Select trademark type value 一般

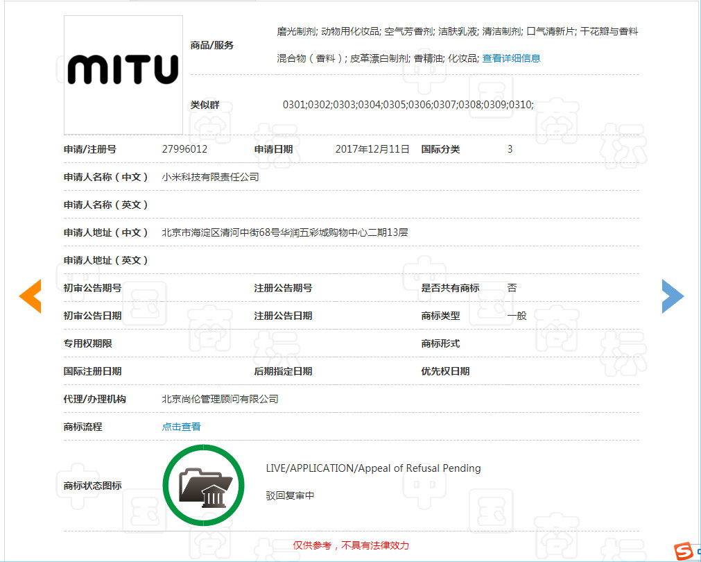coord(517,316)
